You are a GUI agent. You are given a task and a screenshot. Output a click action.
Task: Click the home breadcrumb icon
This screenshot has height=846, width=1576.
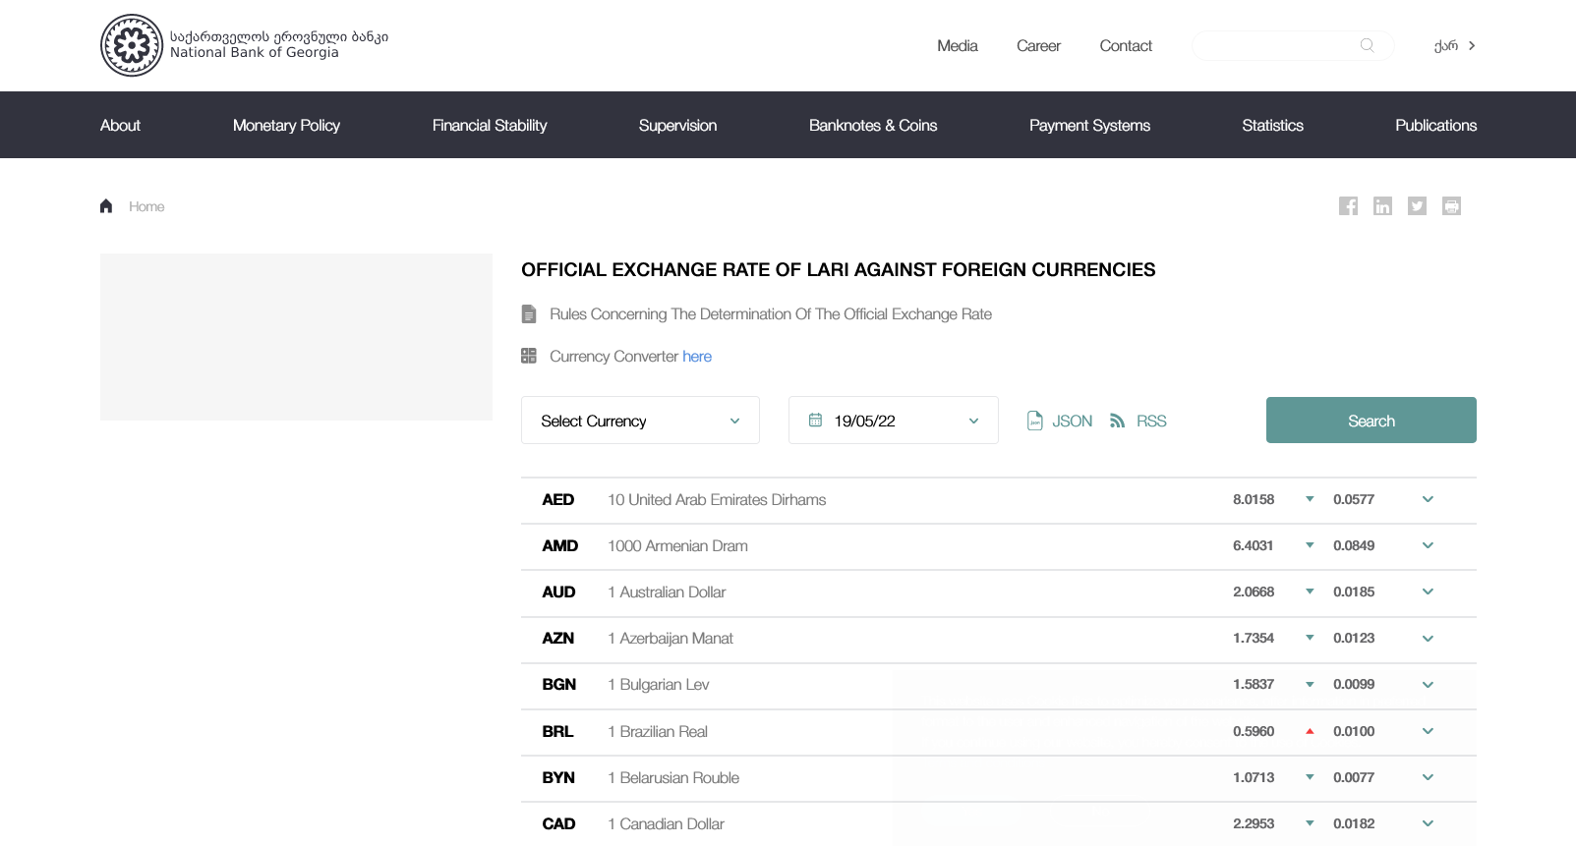pyautogui.click(x=106, y=206)
